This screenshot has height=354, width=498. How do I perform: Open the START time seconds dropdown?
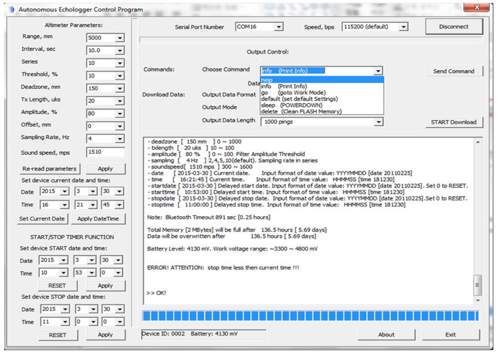click(x=118, y=273)
